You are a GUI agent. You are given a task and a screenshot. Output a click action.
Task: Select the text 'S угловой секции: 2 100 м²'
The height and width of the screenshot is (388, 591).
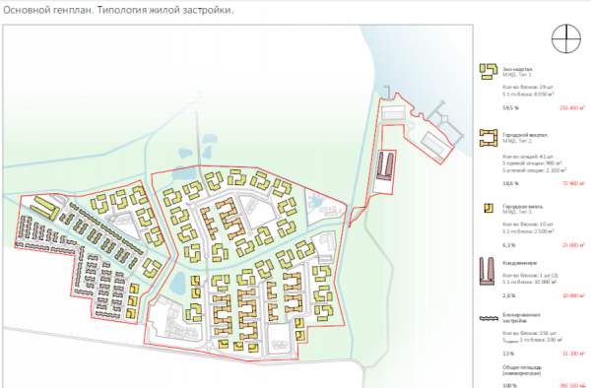click(x=534, y=170)
